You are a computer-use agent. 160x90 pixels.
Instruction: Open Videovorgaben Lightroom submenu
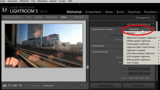[x=142, y=59]
